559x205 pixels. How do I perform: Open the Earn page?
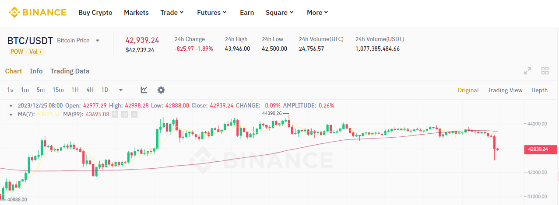(247, 13)
